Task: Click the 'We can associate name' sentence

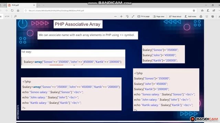Action: click(87, 35)
